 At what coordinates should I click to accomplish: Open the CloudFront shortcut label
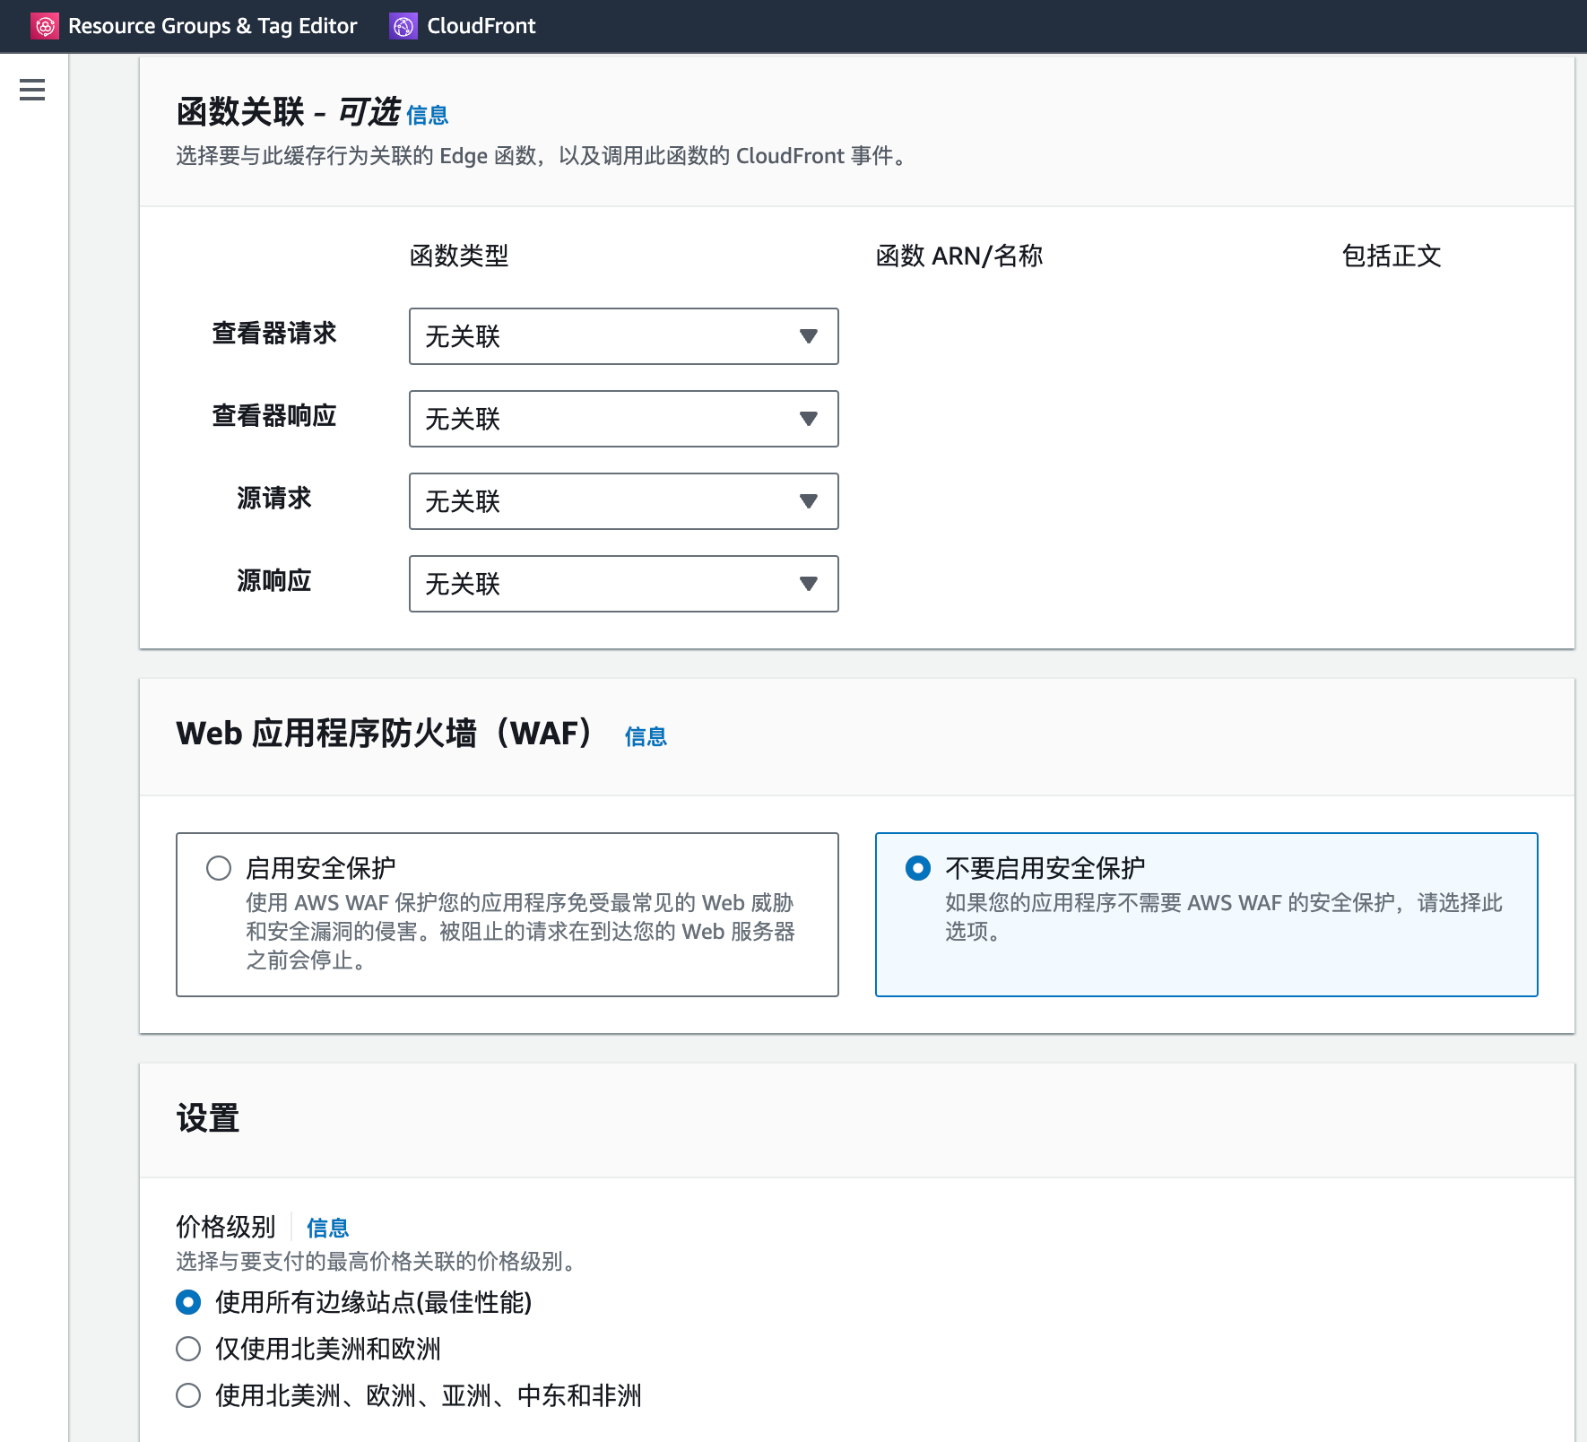tap(481, 26)
